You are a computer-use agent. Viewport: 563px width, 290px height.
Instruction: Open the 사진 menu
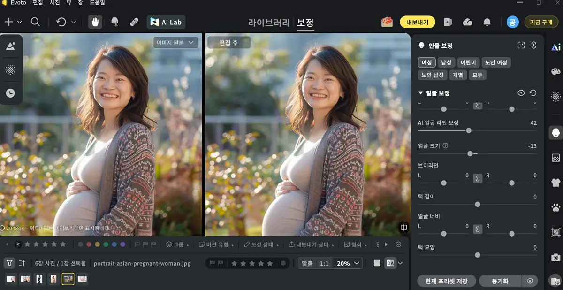[55, 3]
